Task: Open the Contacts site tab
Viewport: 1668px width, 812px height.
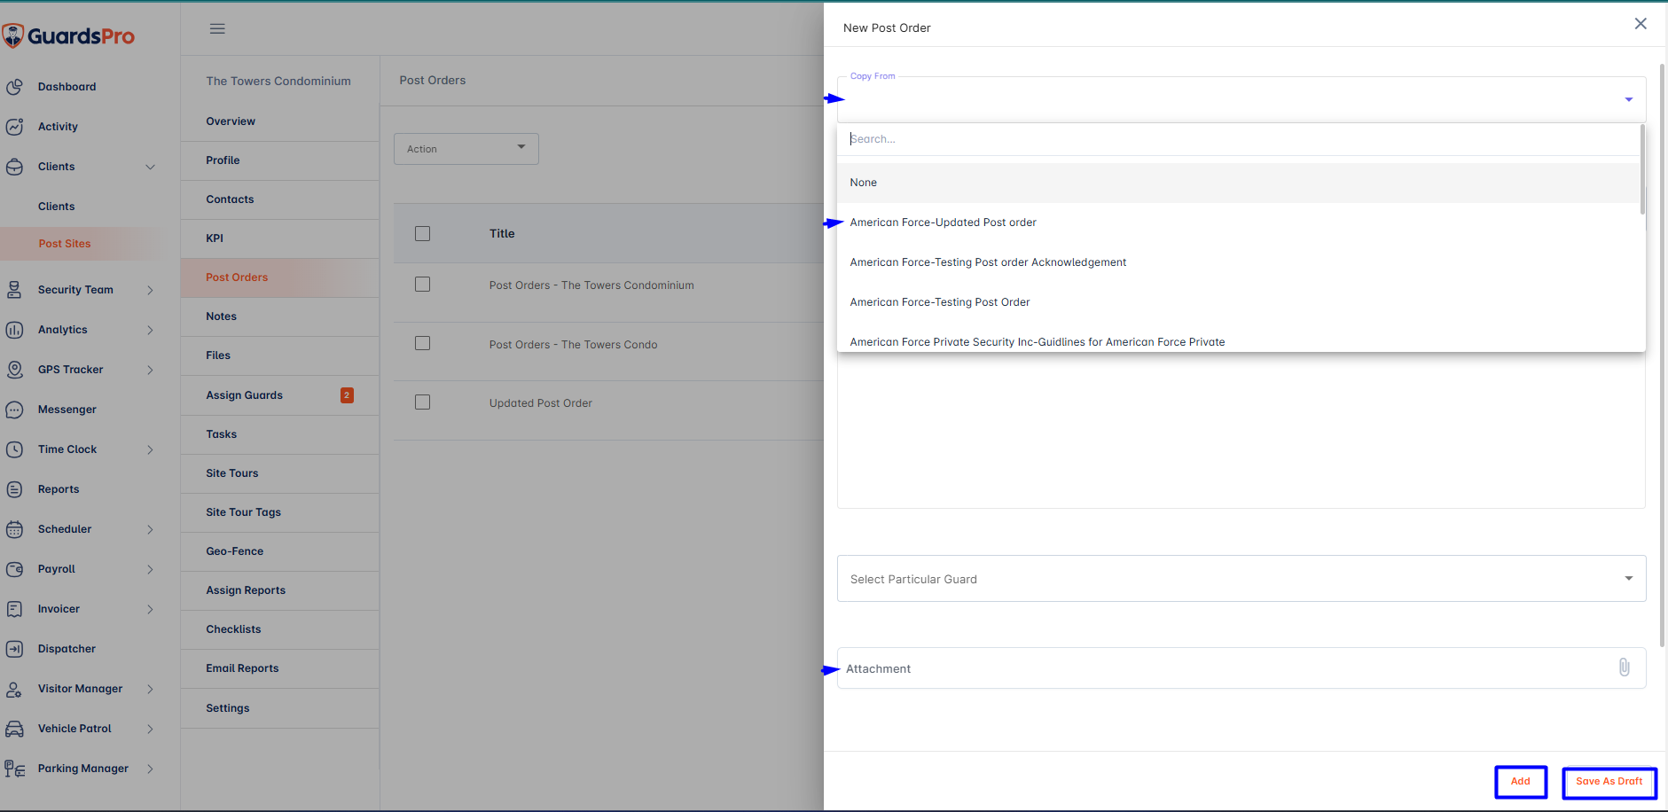Action: coord(280,199)
